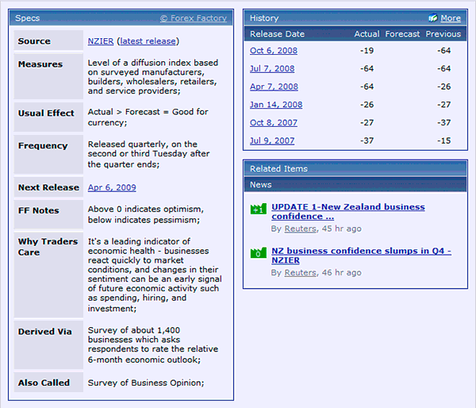This screenshot has width=476, height=408.
Task: Open the Oct 6, 2008 release date
Action: pyautogui.click(x=274, y=51)
